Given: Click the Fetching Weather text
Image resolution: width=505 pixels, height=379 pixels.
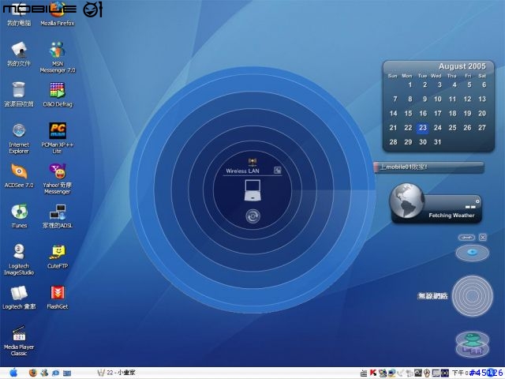Looking at the screenshot, I should (451, 216).
